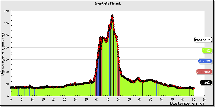The image size is (215, 107).
Task: Click the 15 label on the distance axis
Action: point(43,100)
